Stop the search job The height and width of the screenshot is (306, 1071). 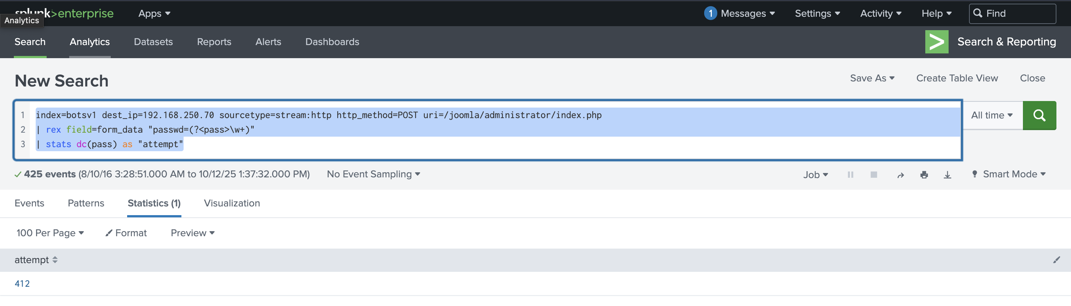(874, 174)
